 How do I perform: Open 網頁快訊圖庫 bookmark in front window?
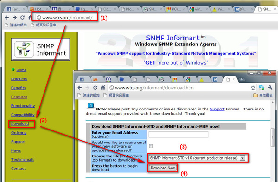click(x=116, y=96)
